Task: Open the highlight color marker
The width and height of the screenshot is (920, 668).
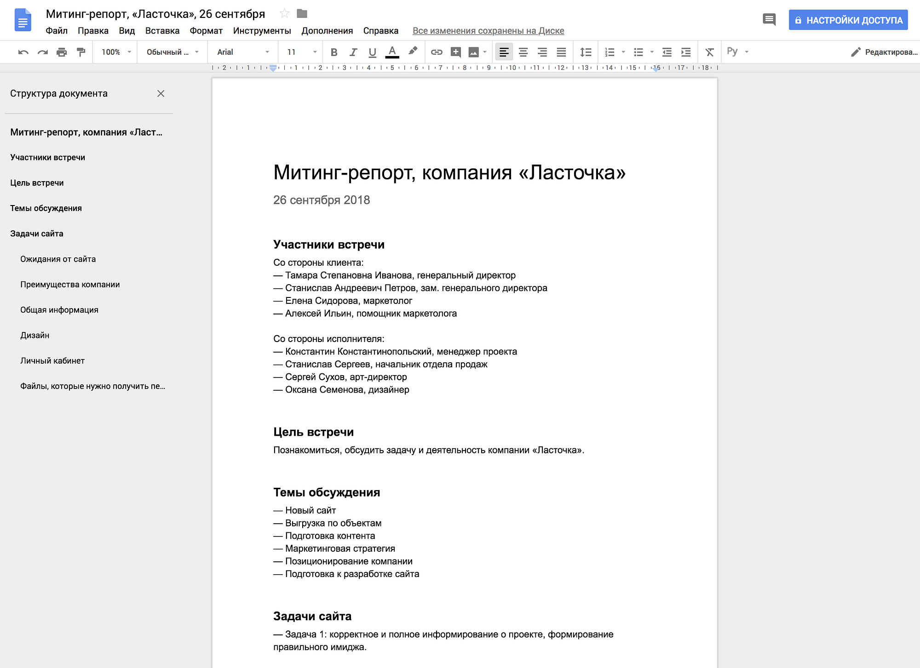Action: tap(413, 51)
